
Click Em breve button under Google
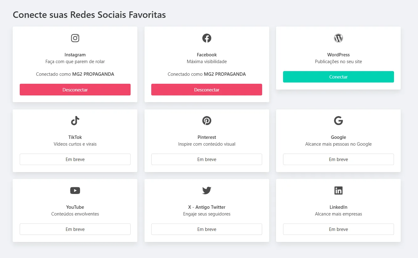tap(338, 159)
